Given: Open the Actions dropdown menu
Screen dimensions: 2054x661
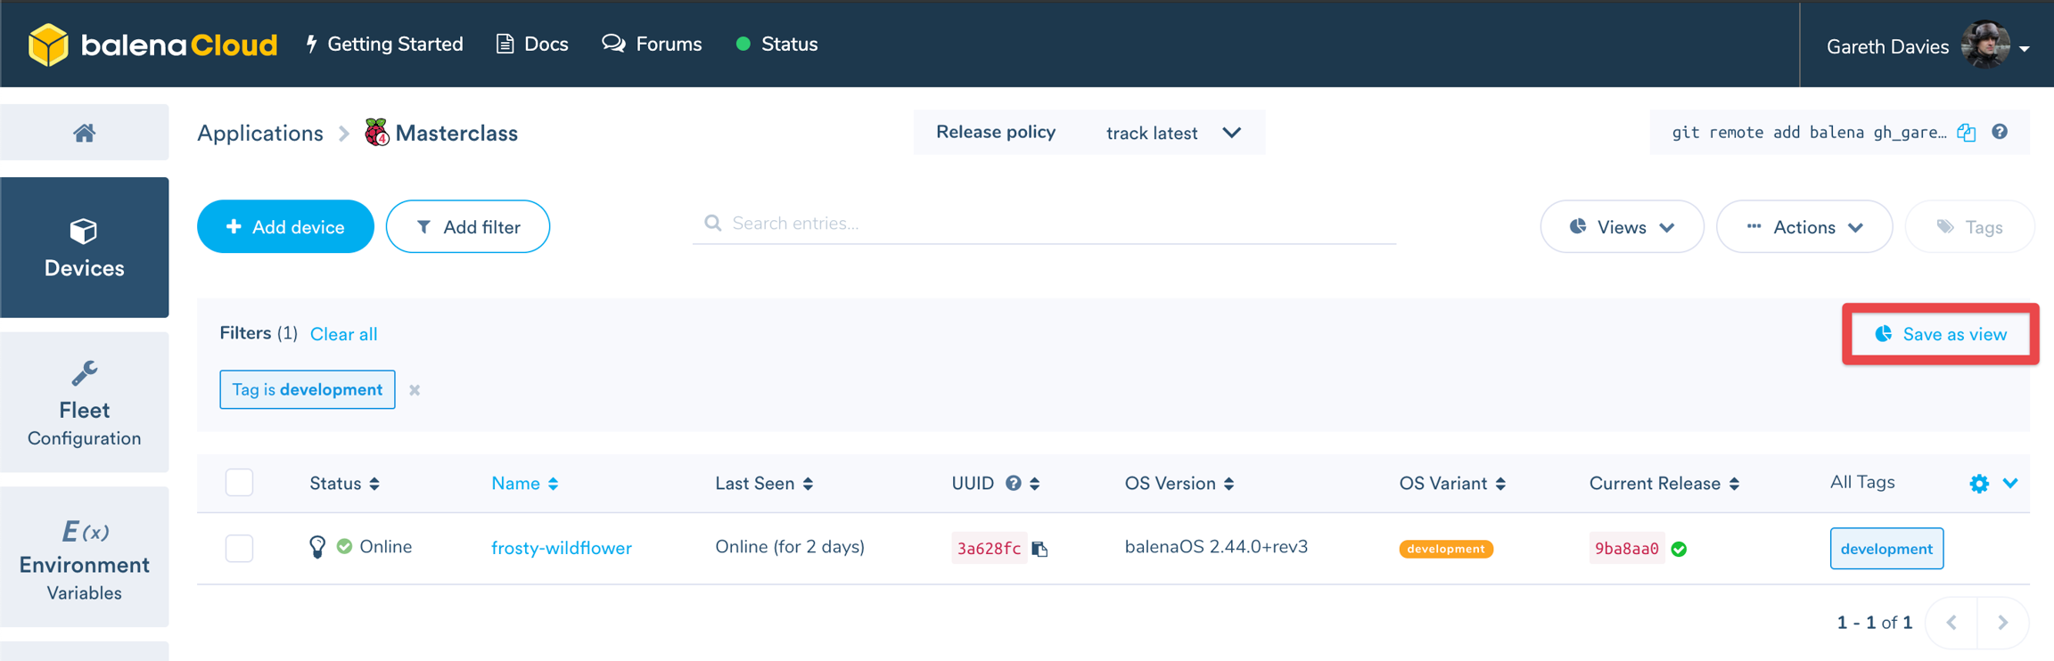Looking at the screenshot, I should pyautogui.click(x=1803, y=227).
